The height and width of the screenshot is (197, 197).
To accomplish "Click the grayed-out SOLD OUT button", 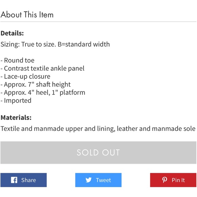I will coord(98,153).
